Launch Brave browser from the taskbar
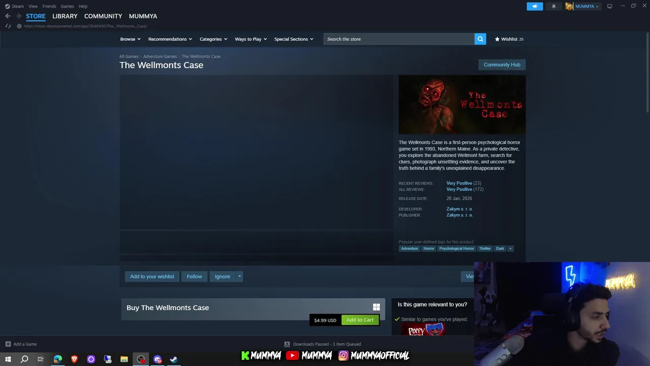Viewport: 650px width, 366px height. pyautogui.click(x=74, y=359)
